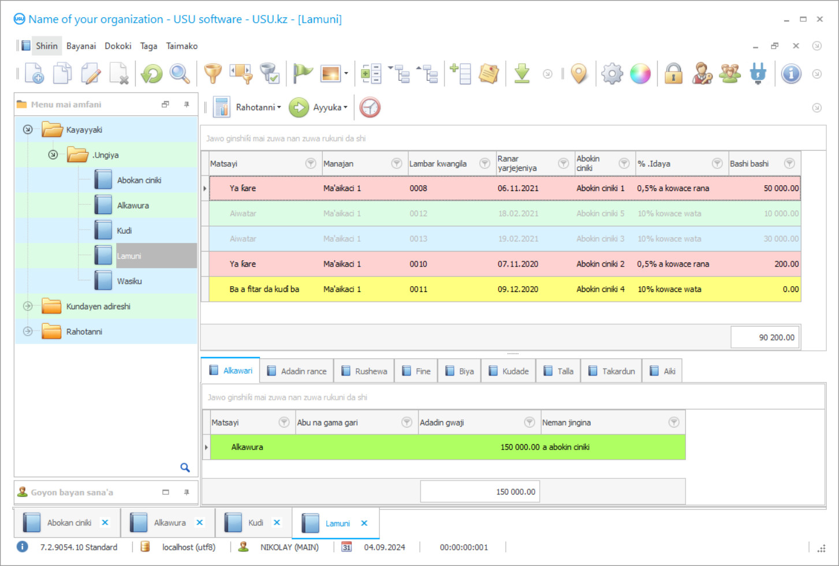Click the refresh green arrow icon
This screenshot has height=566, width=839.
pos(152,74)
